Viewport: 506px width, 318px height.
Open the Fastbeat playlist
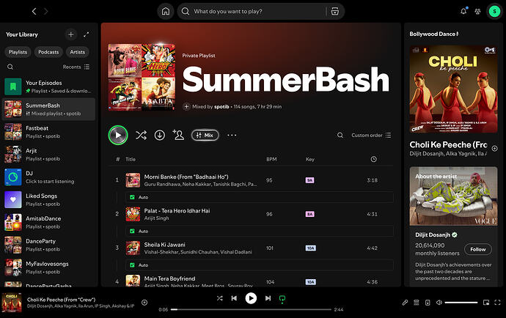point(48,132)
